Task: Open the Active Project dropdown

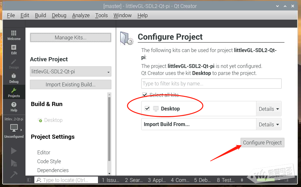Action: pos(70,72)
